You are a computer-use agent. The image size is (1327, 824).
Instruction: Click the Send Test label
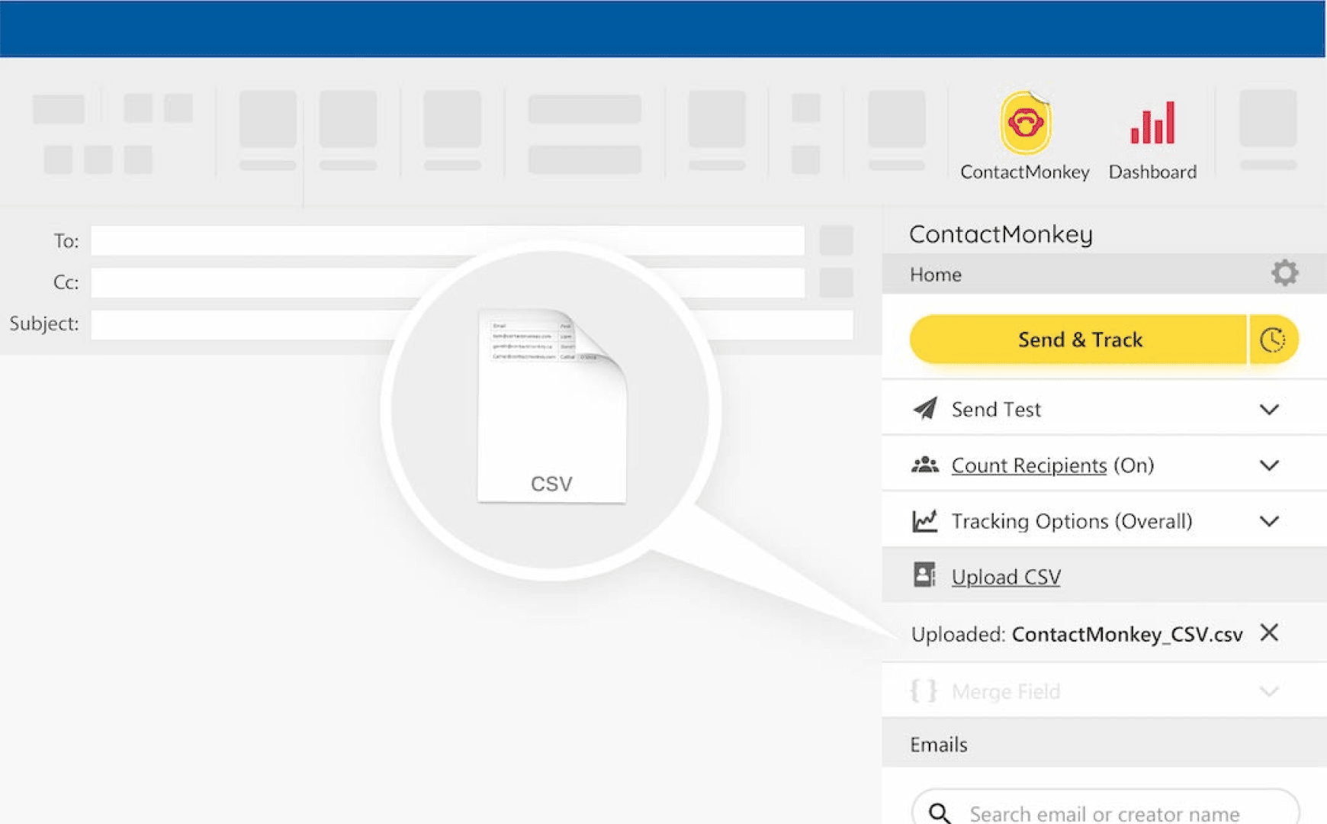(995, 410)
